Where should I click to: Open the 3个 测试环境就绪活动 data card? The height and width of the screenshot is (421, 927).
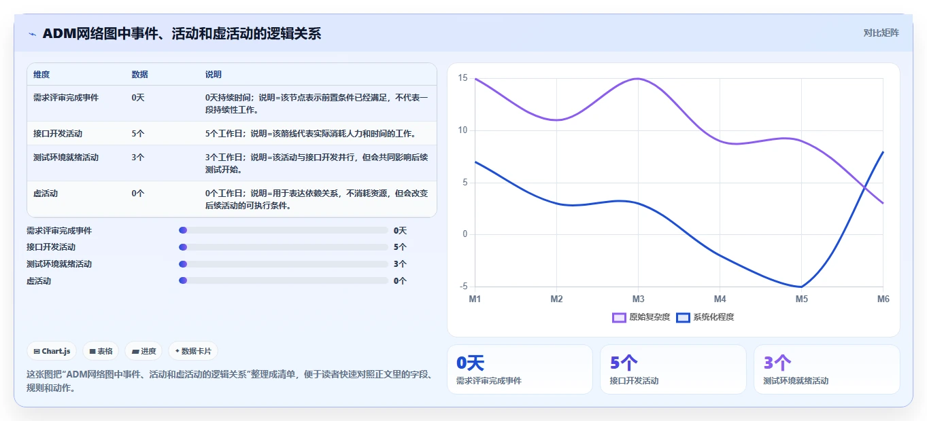pos(826,369)
